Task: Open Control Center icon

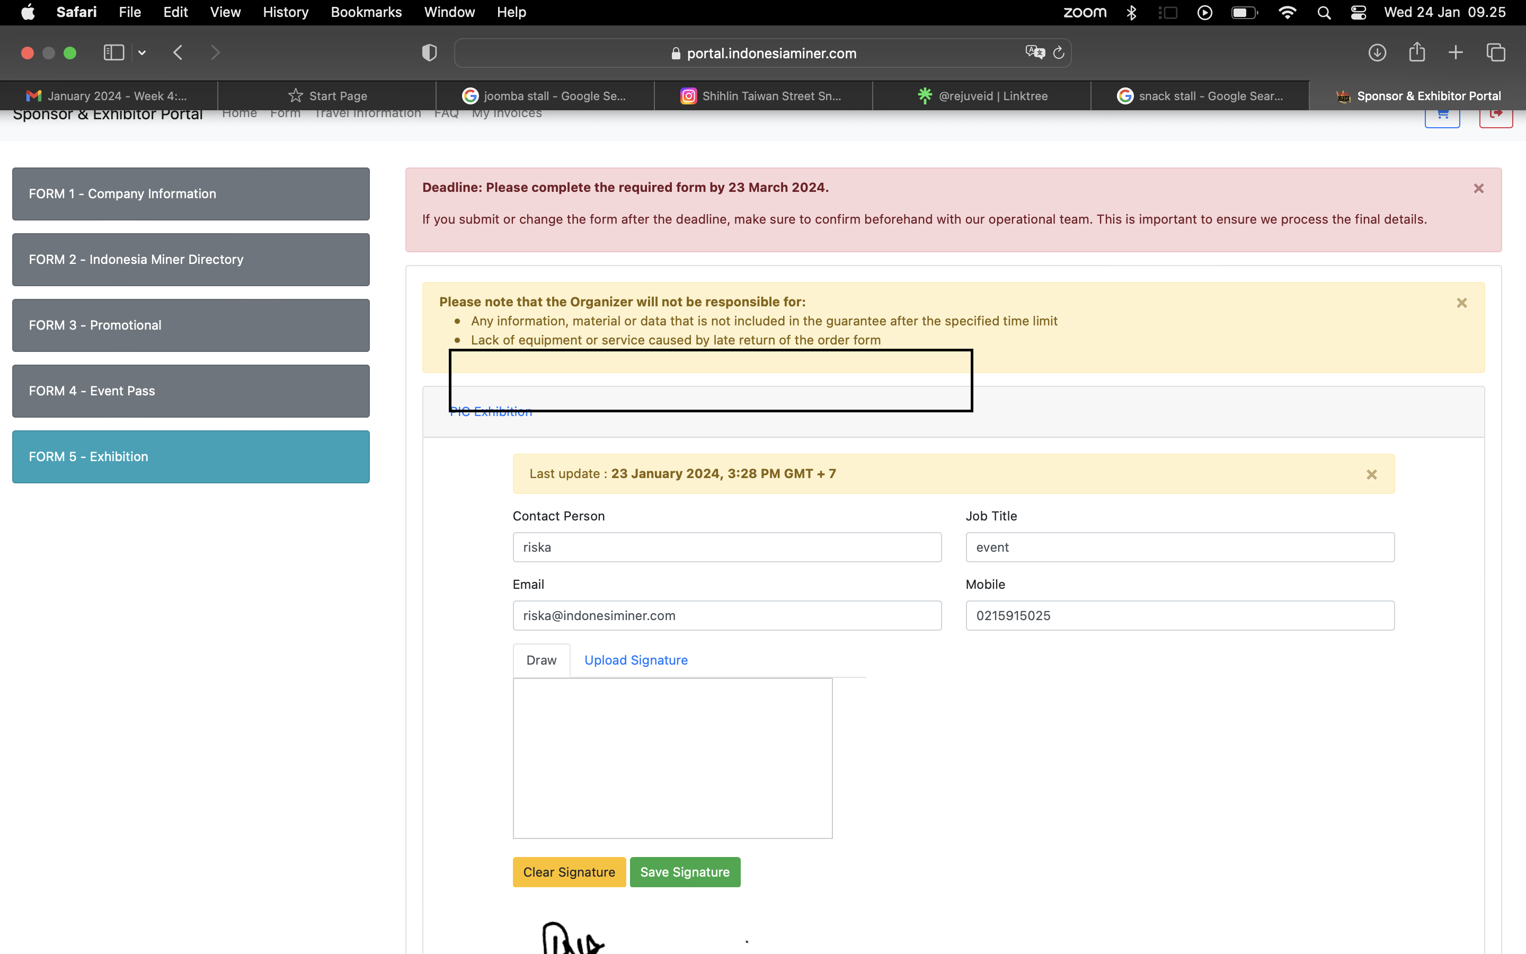Action: [x=1358, y=12]
